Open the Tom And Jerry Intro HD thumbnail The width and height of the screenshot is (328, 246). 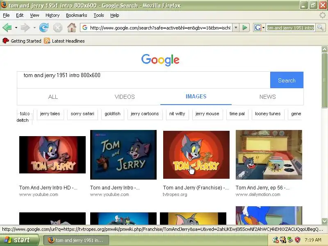[52, 155]
